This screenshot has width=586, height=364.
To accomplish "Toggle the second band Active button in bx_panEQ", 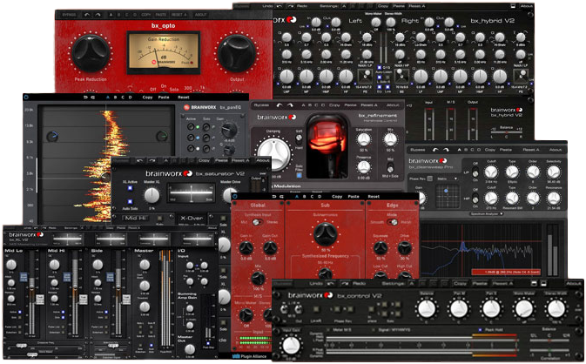I will click(x=191, y=138).
